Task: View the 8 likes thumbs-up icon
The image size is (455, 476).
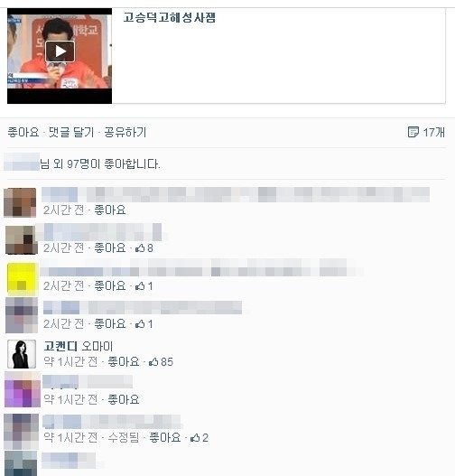Action: (140, 248)
